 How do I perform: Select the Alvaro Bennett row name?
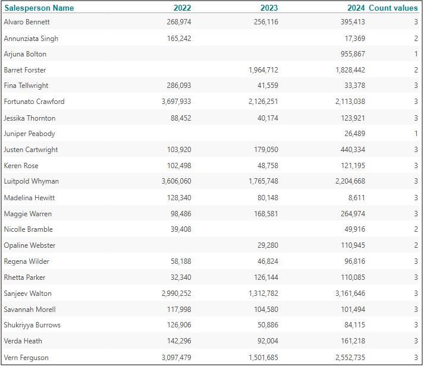27,22
